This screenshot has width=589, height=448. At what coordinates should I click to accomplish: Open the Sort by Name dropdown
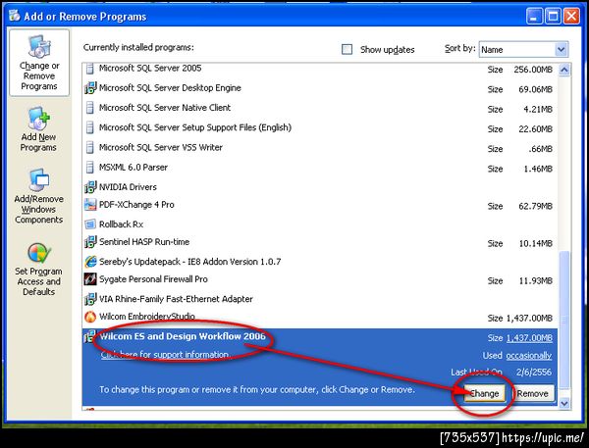pyautogui.click(x=523, y=50)
